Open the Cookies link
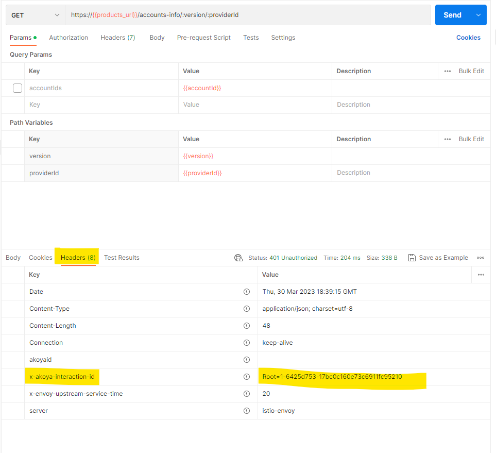Screen dimensions: 496x453 [x=468, y=38]
